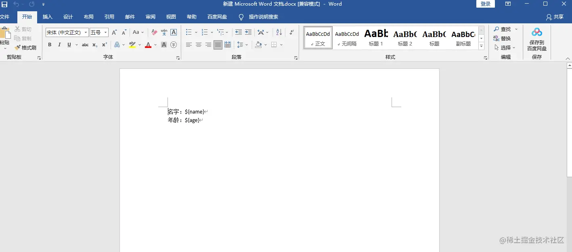Toggle center alignment
Viewport: 572px width, 252px height.
tap(199, 45)
